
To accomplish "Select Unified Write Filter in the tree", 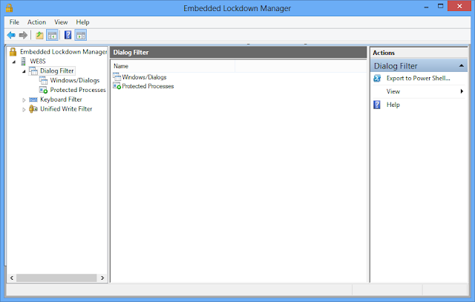I will coord(66,109).
